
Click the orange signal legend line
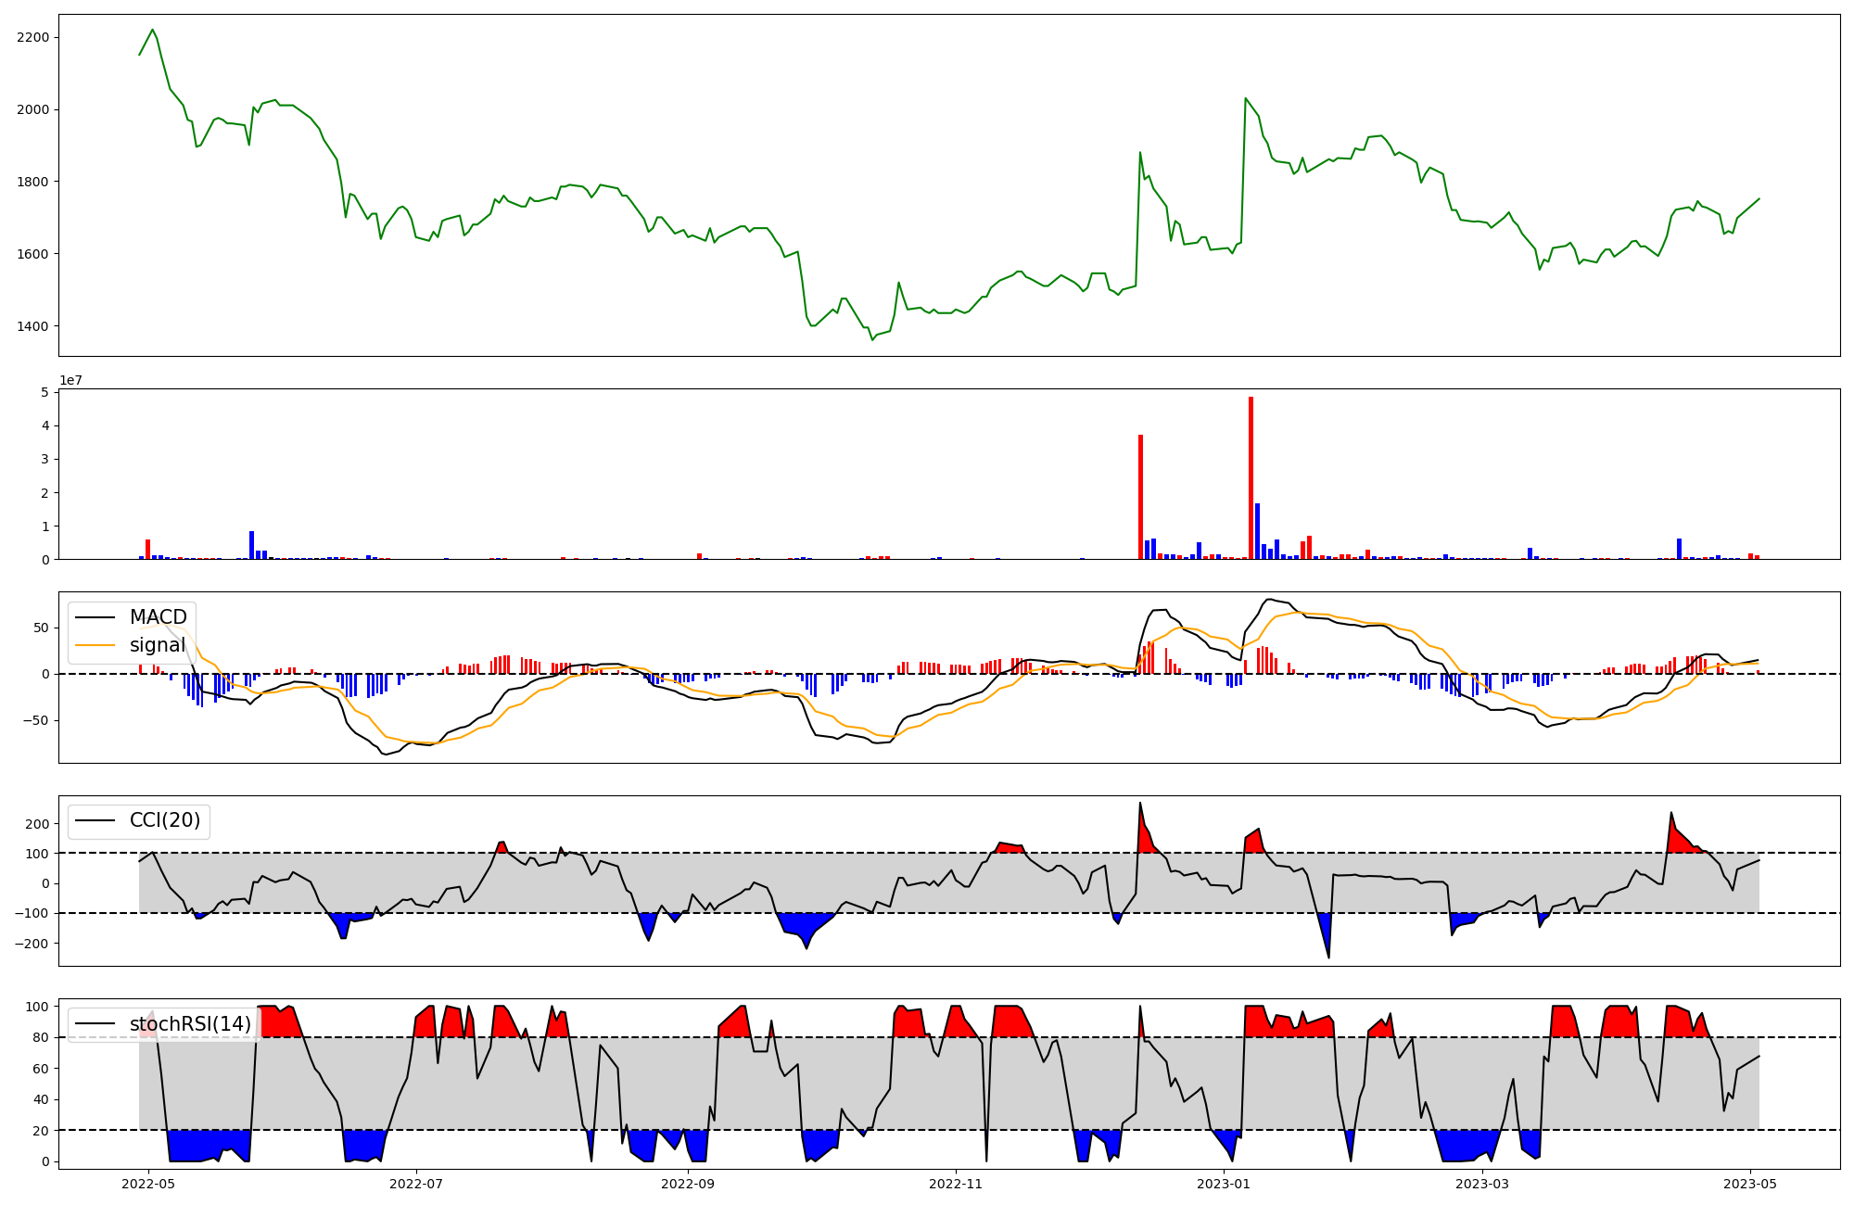95,645
